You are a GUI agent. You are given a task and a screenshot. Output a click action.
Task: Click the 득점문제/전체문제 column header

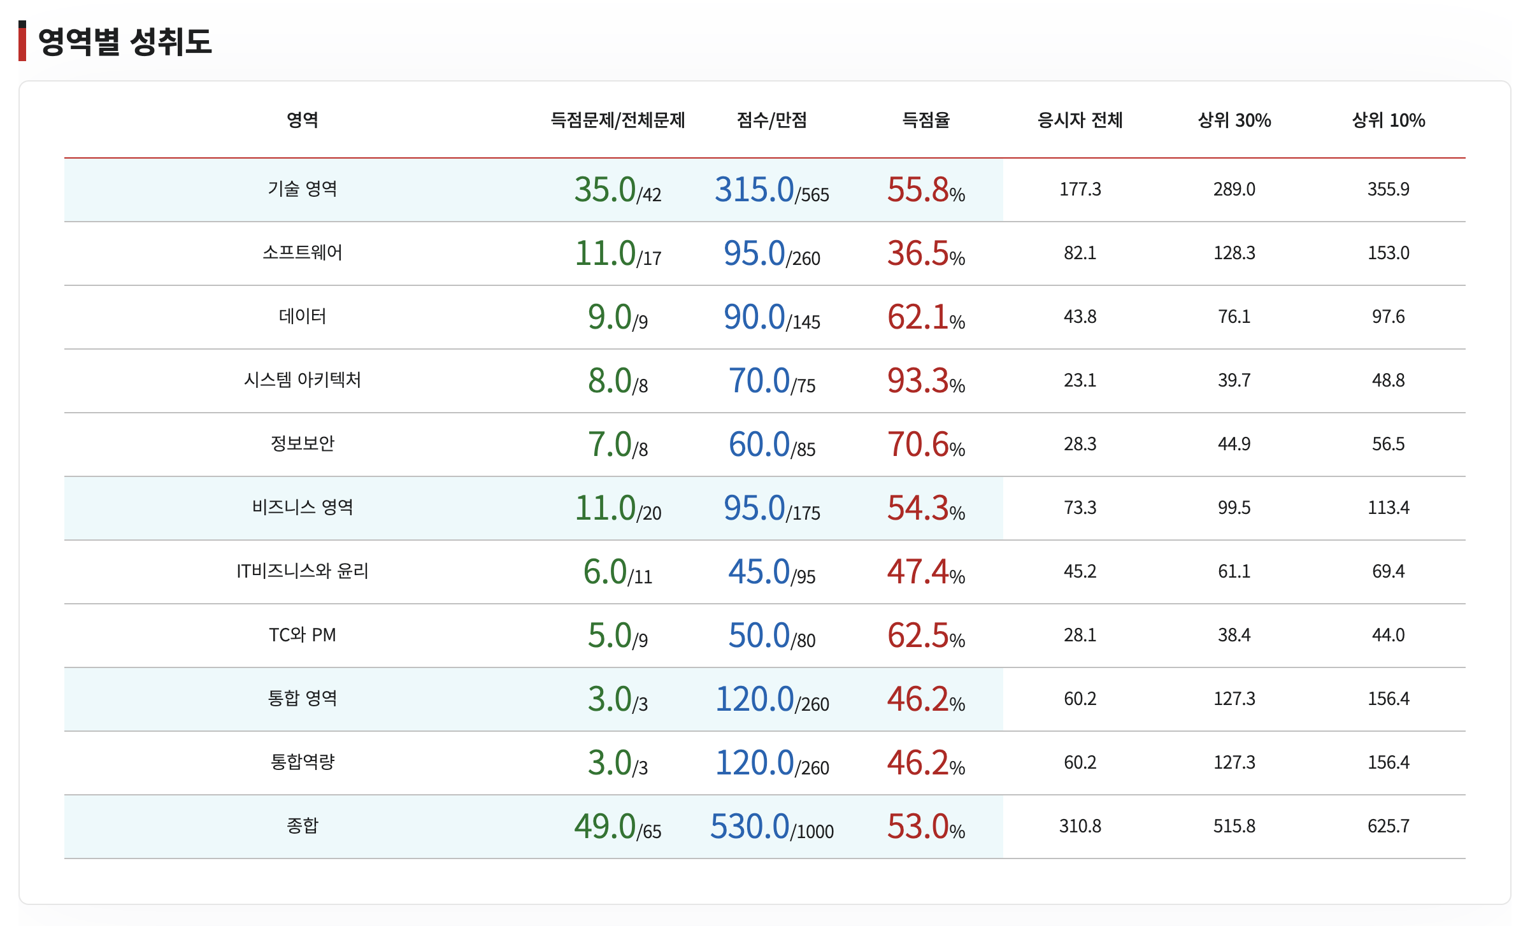coord(617,121)
